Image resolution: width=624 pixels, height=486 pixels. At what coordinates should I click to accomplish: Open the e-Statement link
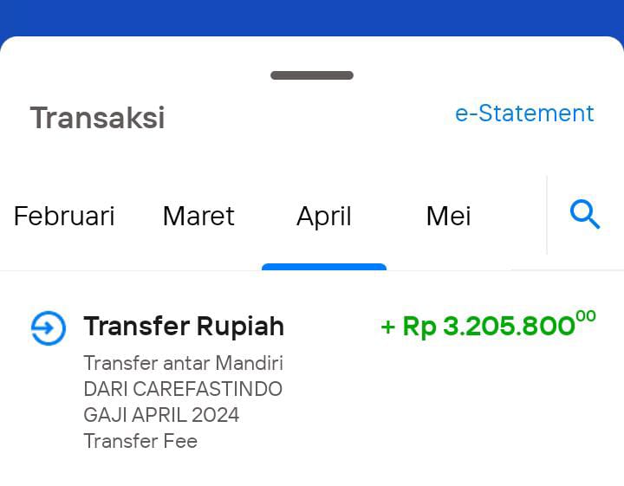point(524,113)
